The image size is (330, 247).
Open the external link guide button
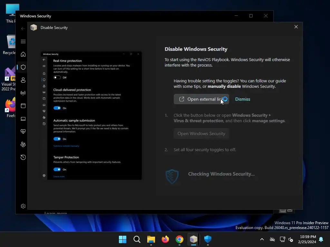[x=201, y=99]
